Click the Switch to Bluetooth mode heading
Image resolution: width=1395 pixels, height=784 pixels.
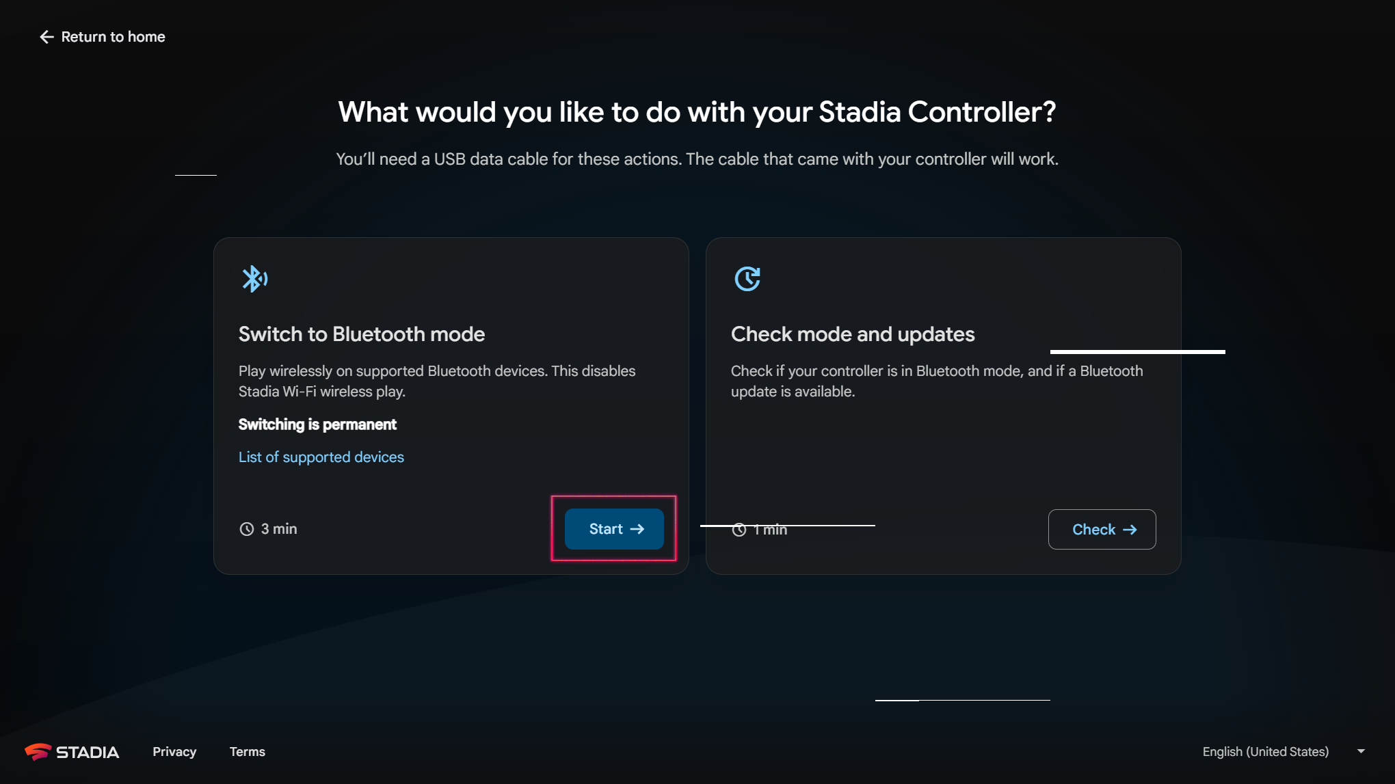click(361, 334)
